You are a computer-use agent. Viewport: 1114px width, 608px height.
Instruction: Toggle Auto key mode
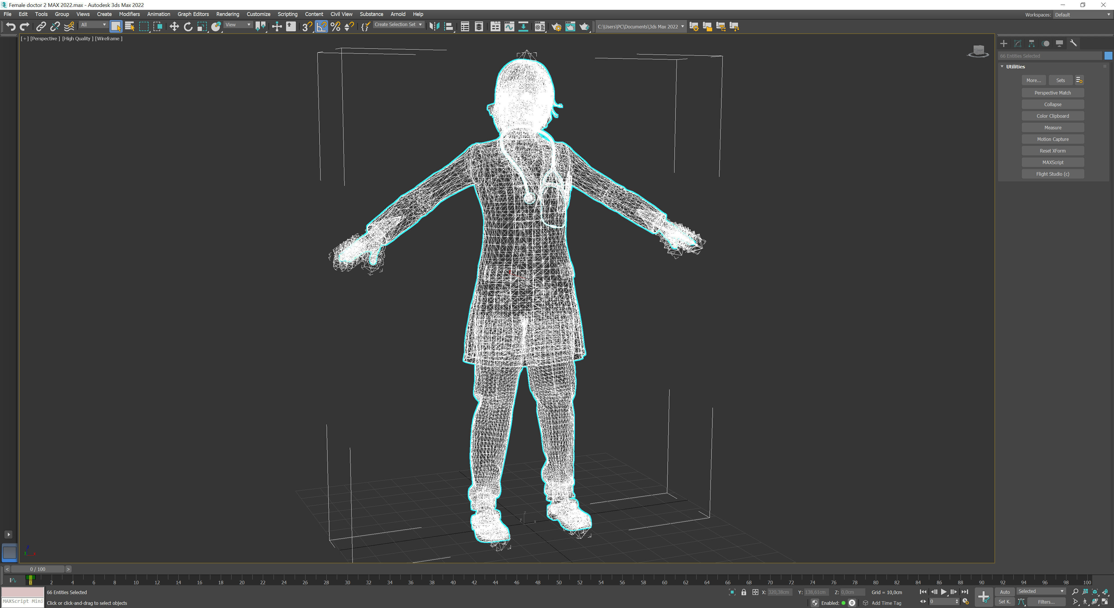(x=1005, y=592)
